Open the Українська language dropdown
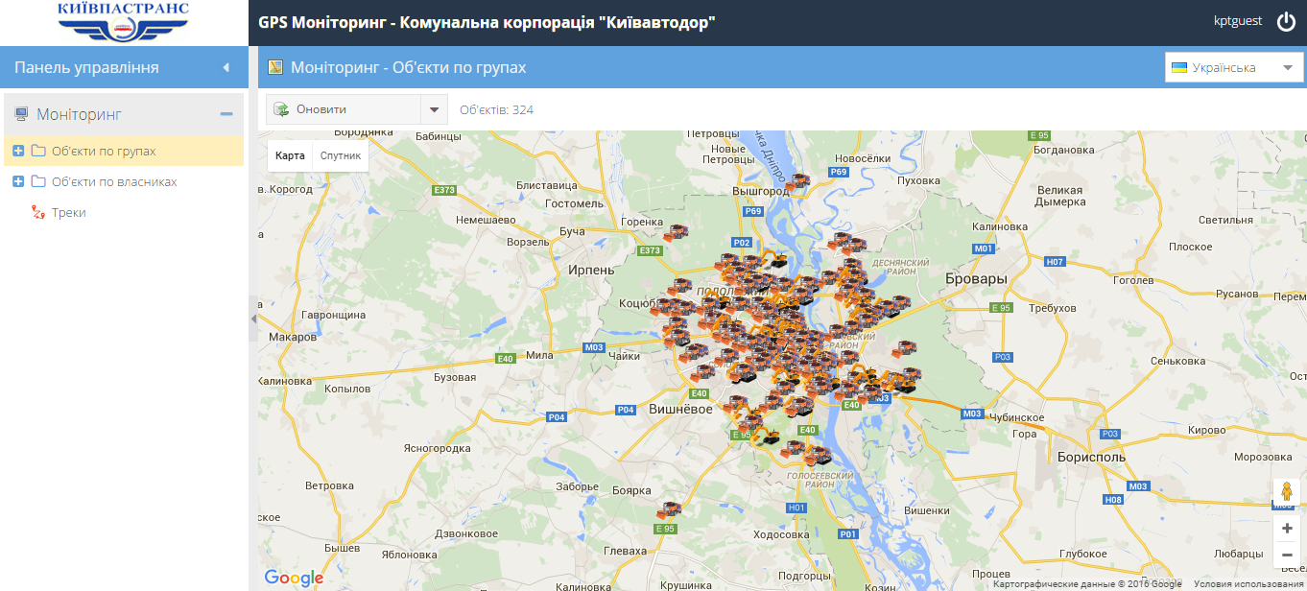1307x591 pixels. click(1234, 68)
